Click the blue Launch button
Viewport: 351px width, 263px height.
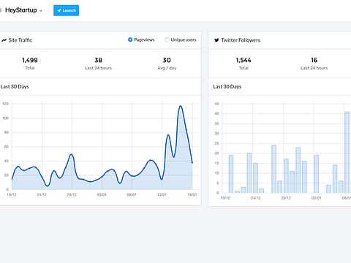click(x=66, y=10)
